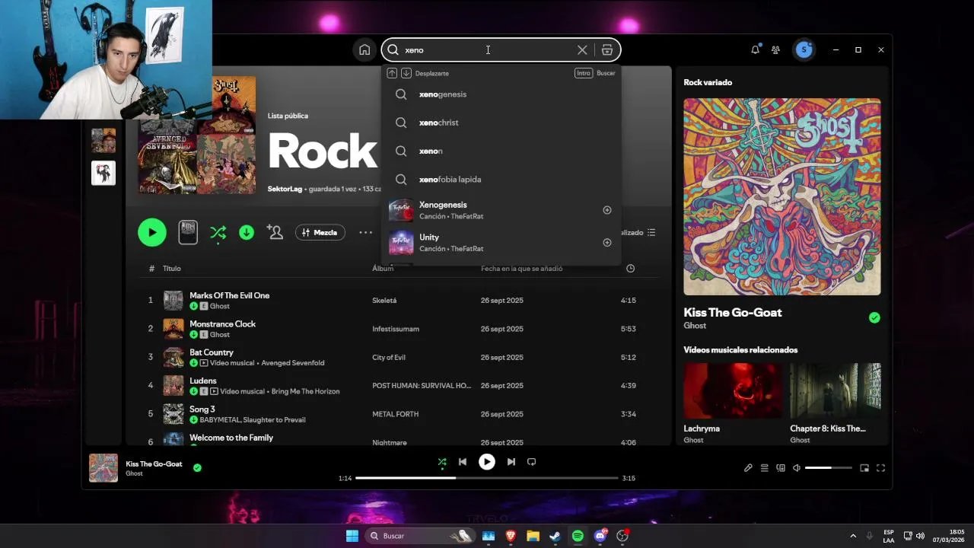Click Kiss The Go-Goat cover in right panel
The height and width of the screenshot is (548, 974).
point(782,196)
